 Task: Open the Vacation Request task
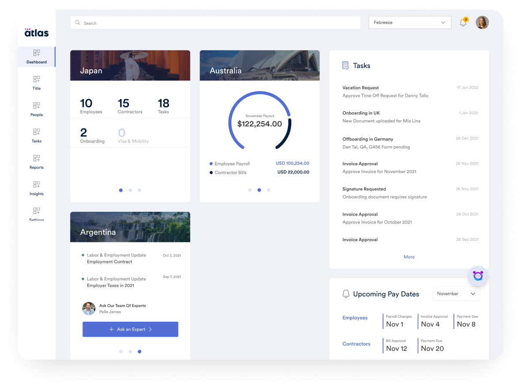[410, 92]
